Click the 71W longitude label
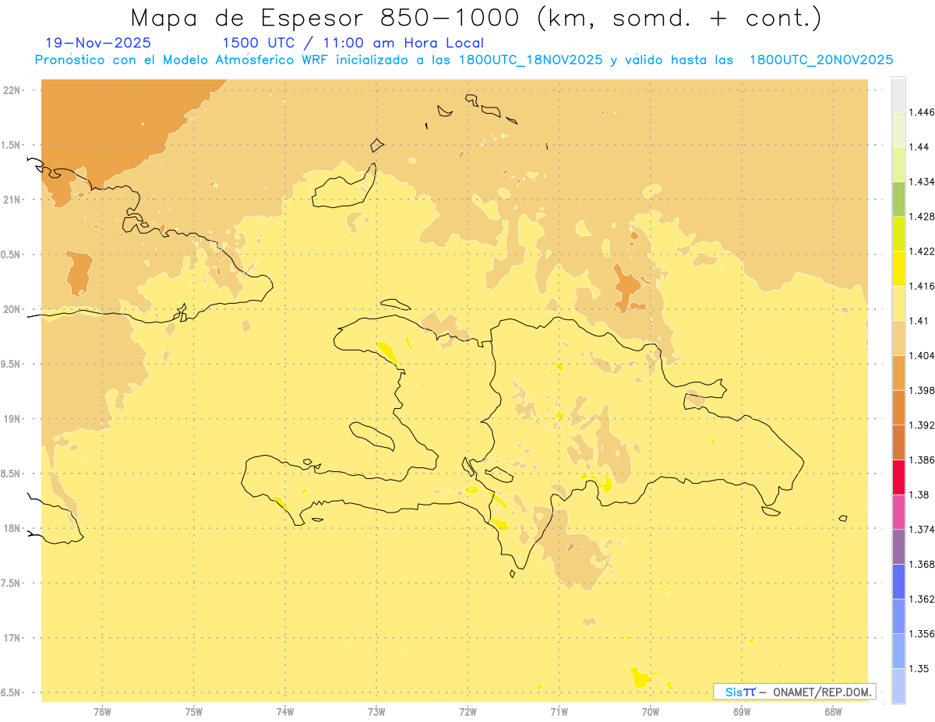Image resolution: width=935 pixels, height=722 pixels. pyautogui.click(x=559, y=712)
